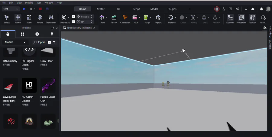The image size is (272, 137).
Task: Open the Recent tab in Toolbox
Action: pyautogui.click(x=37, y=34)
